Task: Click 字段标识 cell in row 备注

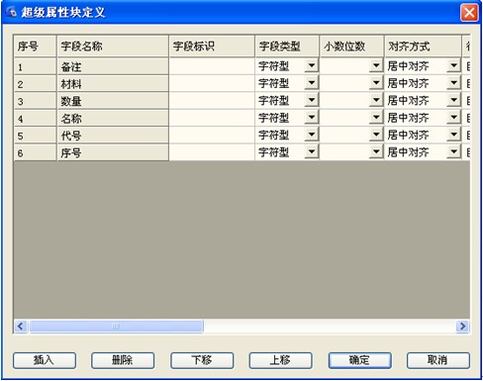Action: point(212,66)
